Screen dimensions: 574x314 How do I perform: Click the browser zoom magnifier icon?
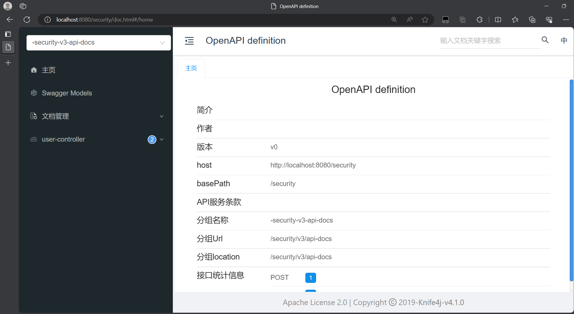coord(394,20)
